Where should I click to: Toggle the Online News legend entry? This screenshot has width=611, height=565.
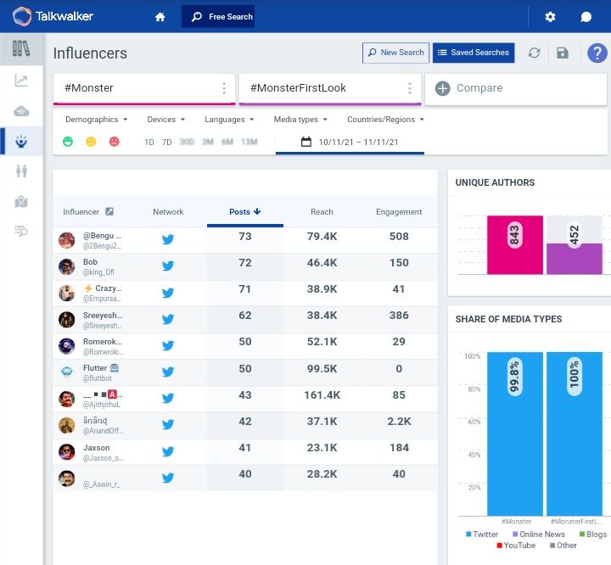pyautogui.click(x=539, y=534)
